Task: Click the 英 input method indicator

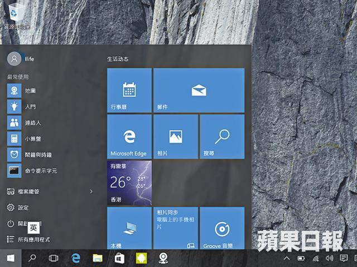Action: click(33, 228)
